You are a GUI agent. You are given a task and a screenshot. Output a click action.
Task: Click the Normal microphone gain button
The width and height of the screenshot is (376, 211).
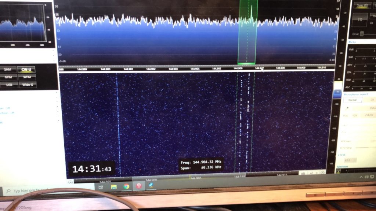352,100
